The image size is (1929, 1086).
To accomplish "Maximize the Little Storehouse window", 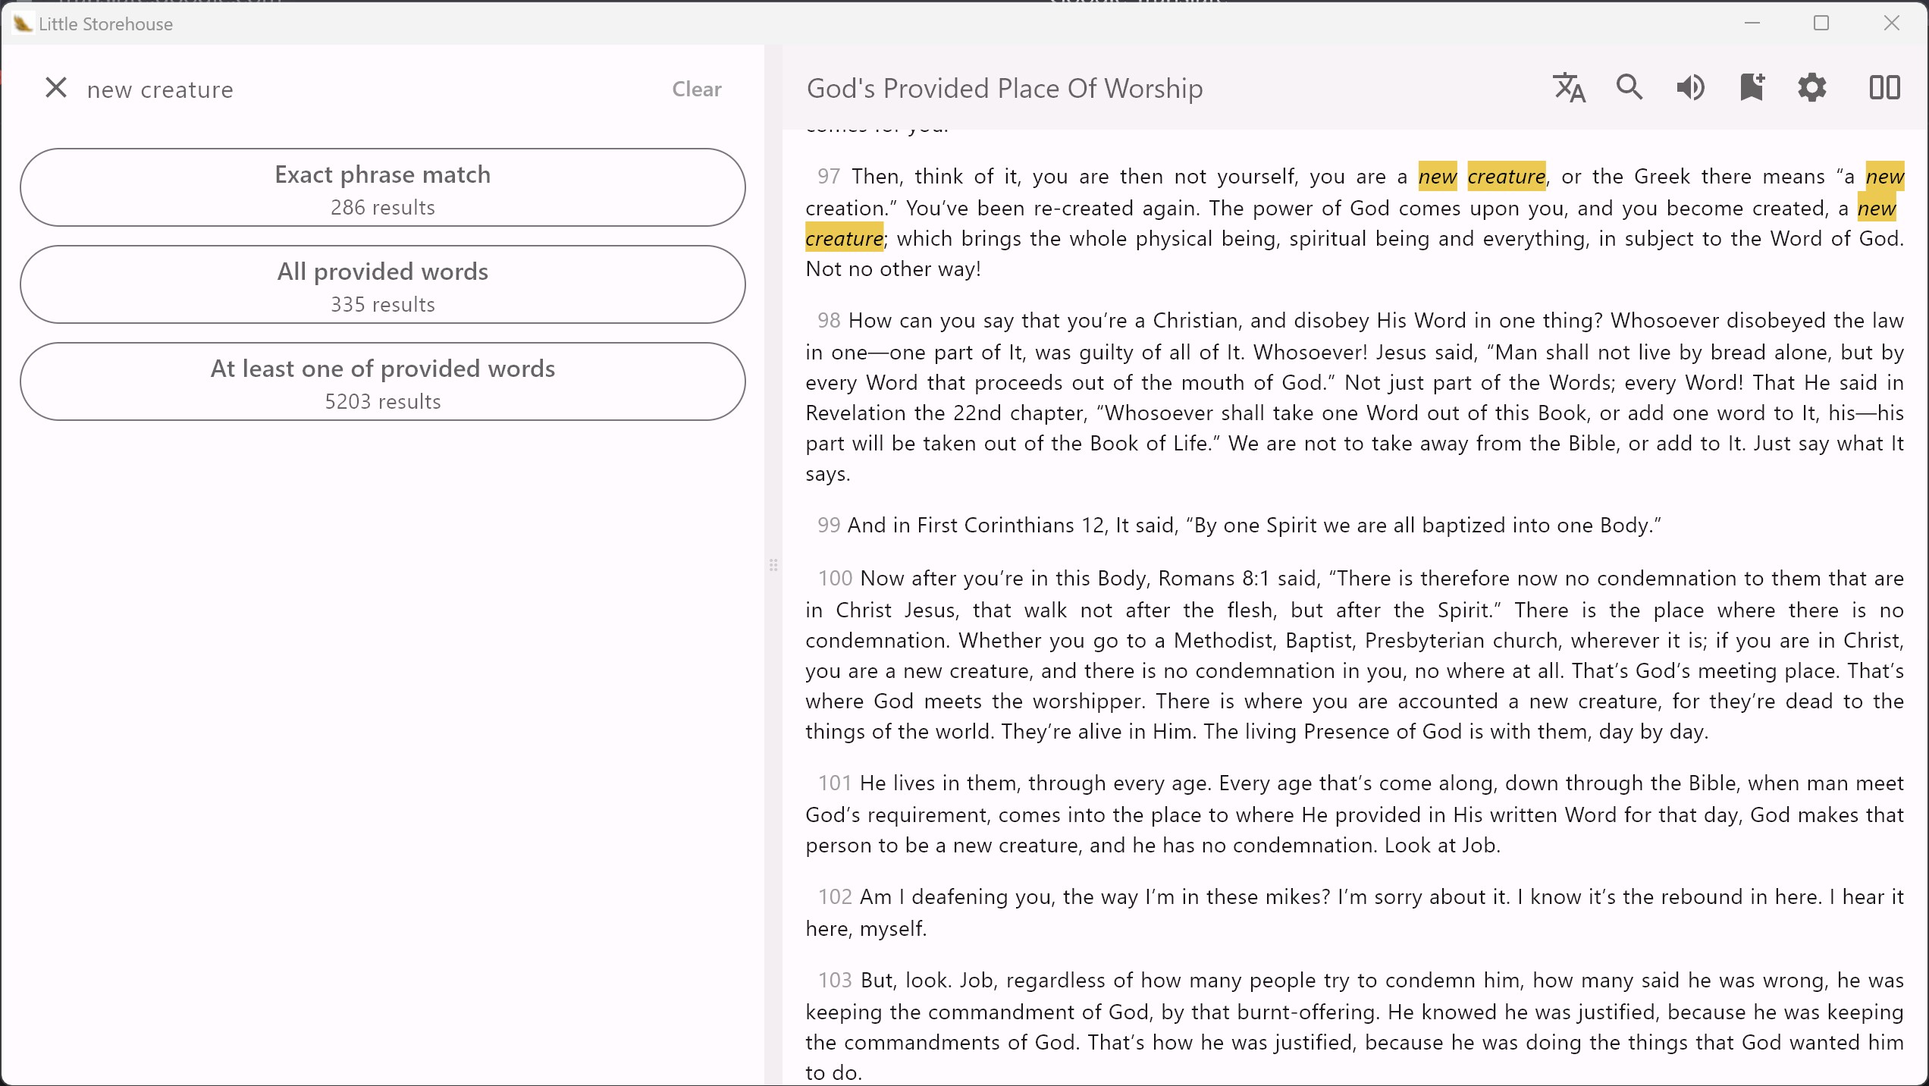I will click(x=1821, y=24).
